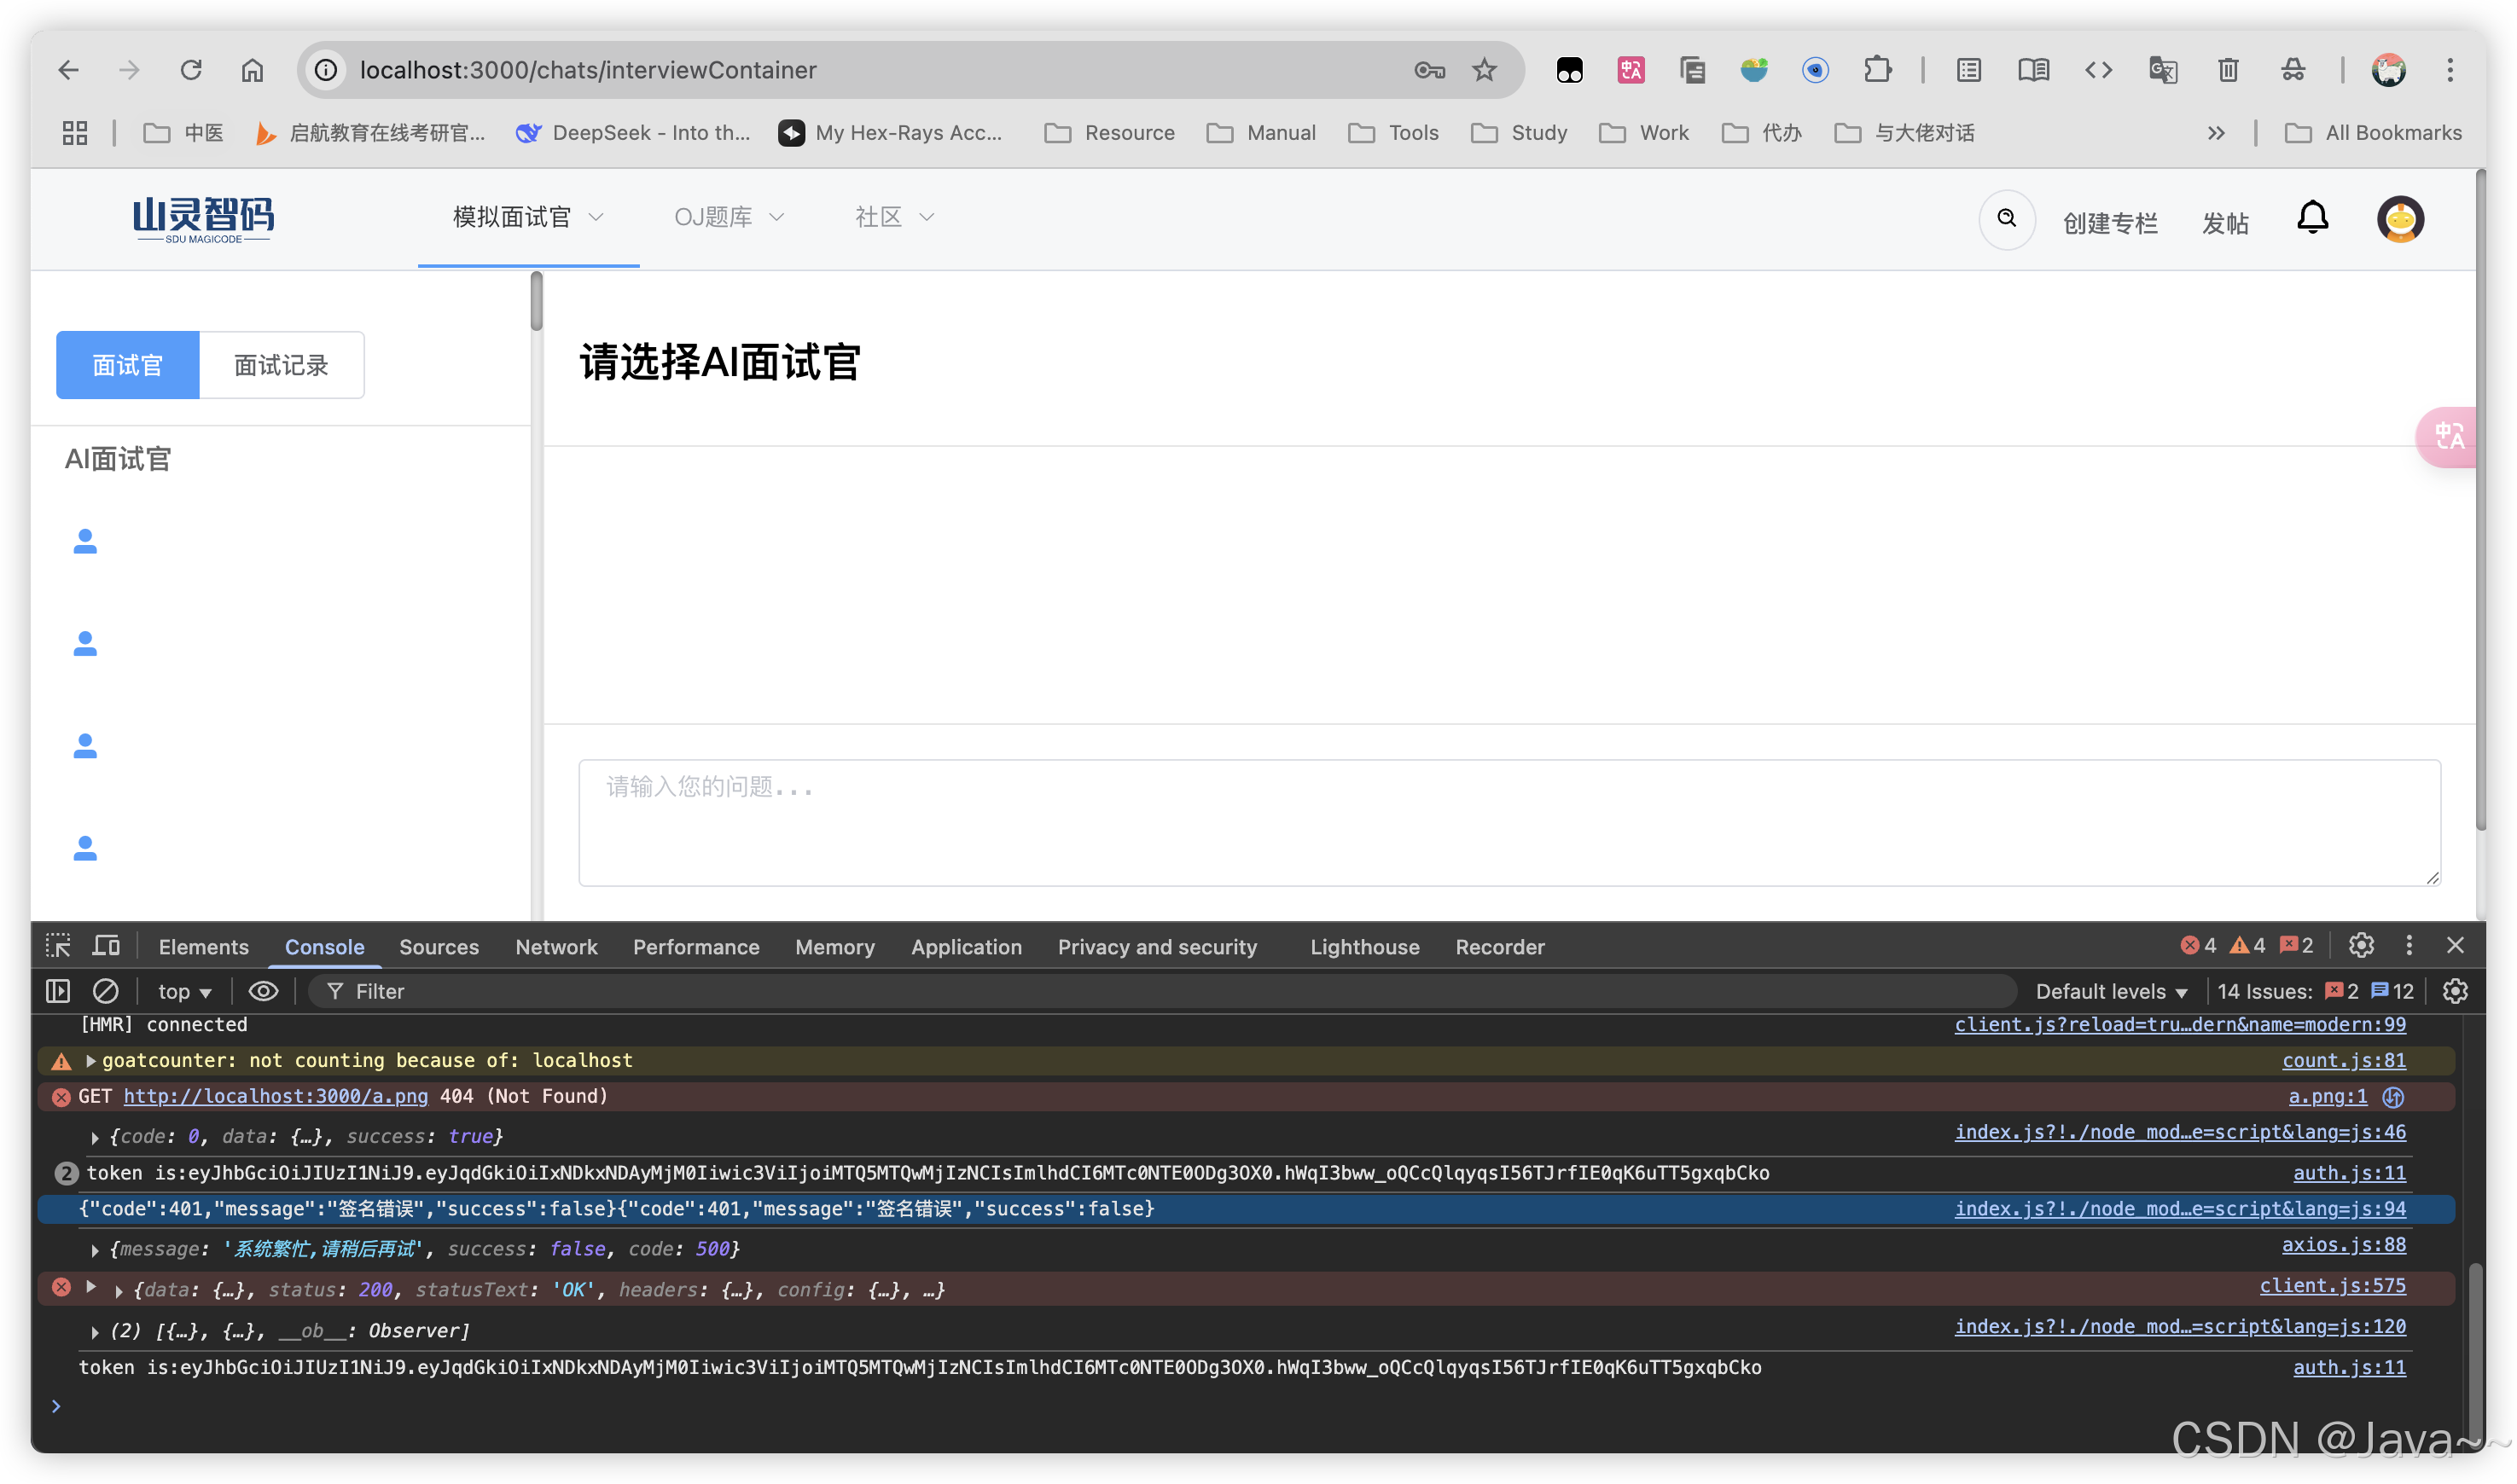
Task: Click the user avatar in page header
Action: tap(2400, 219)
